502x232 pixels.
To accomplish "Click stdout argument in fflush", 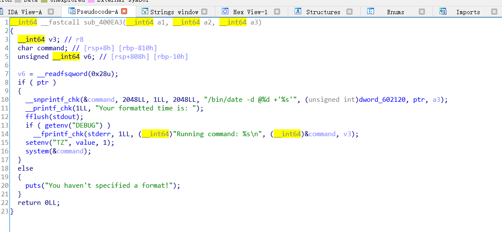I will pyautogui.click(x=64, y=117).
